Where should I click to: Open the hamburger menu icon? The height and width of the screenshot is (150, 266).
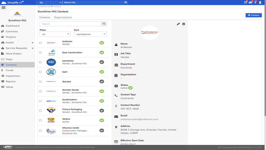pyautogui.click(x=4, y=7)
